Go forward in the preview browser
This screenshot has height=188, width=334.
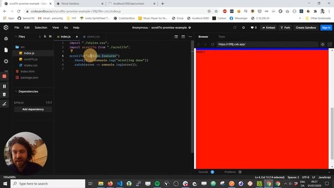[x=205, y=44]
